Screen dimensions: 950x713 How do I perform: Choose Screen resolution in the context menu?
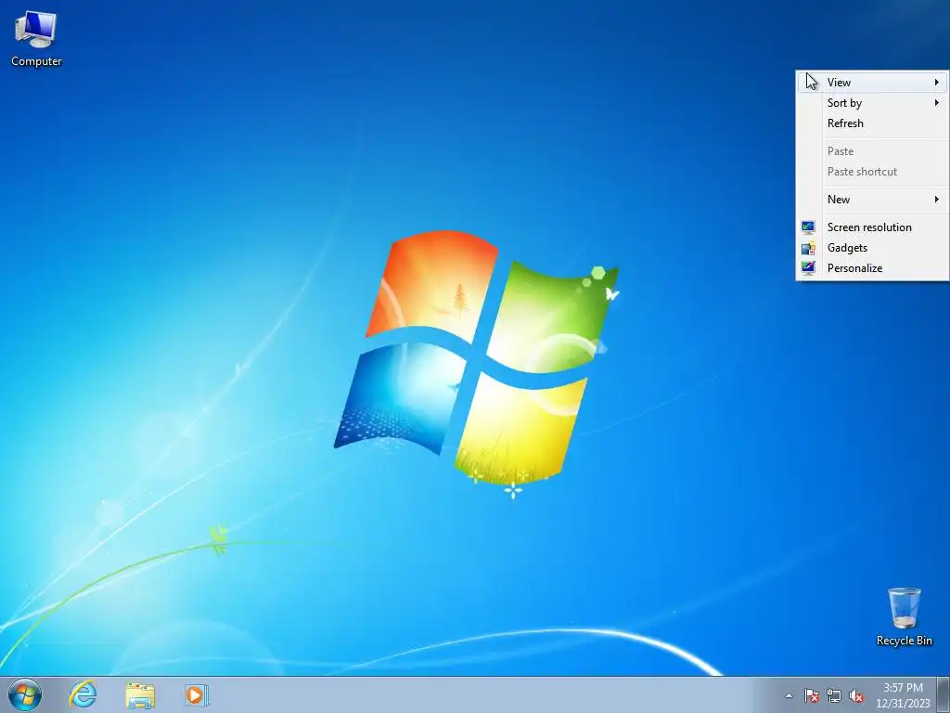(x=872, y=227)
